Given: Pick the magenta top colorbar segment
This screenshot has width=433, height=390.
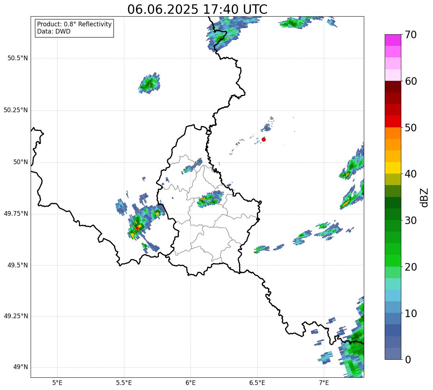Looking at the screenshot, I should (393, 40).
